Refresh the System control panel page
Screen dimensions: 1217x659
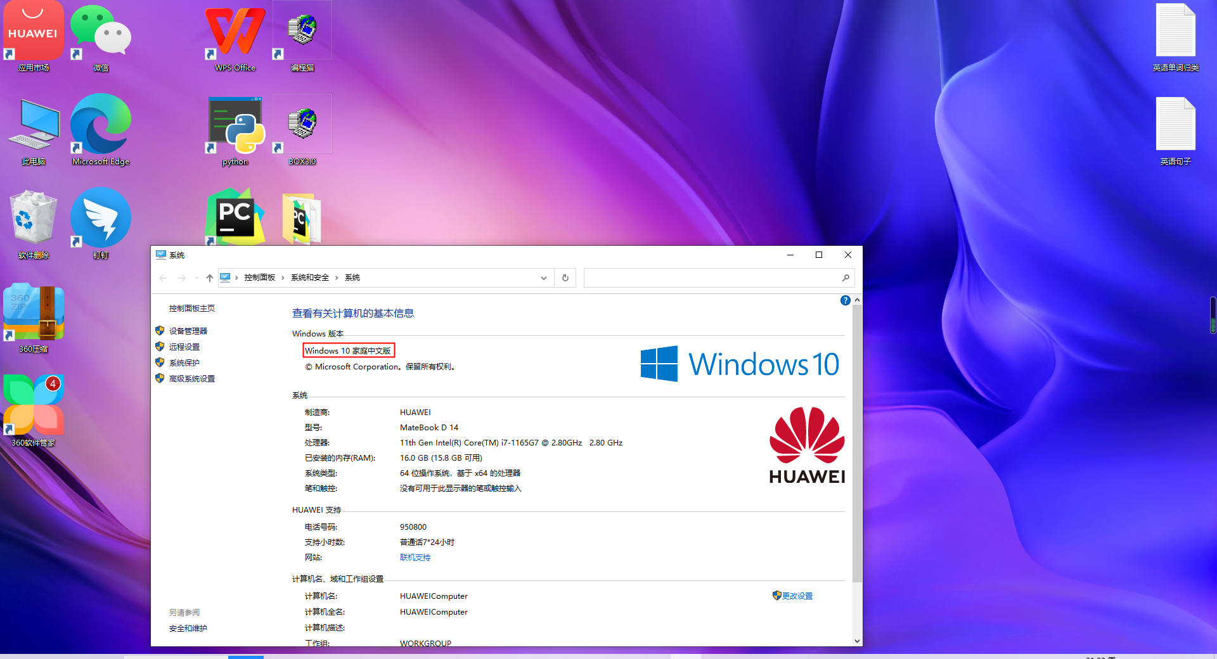coord(565,278)
